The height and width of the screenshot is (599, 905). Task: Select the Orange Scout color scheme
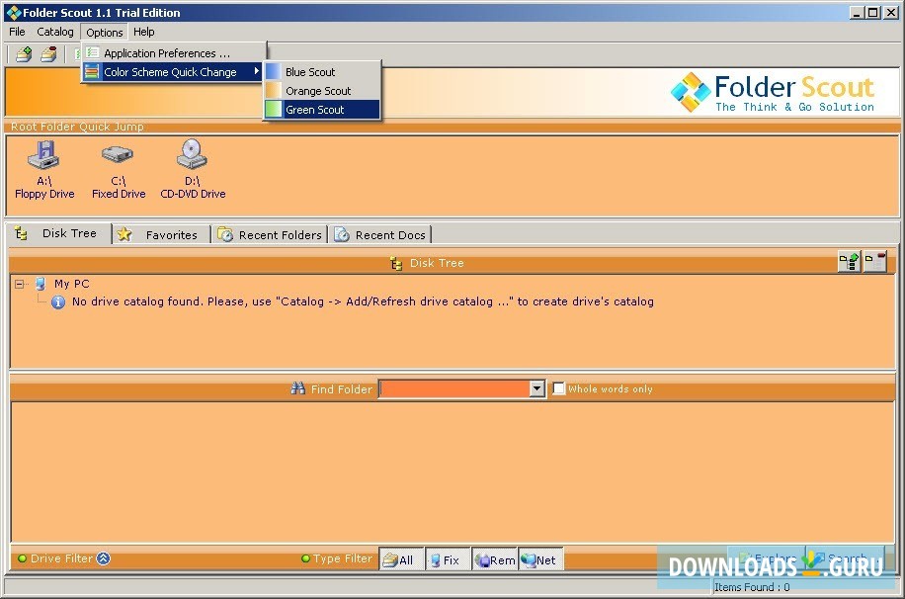(322, 91)
